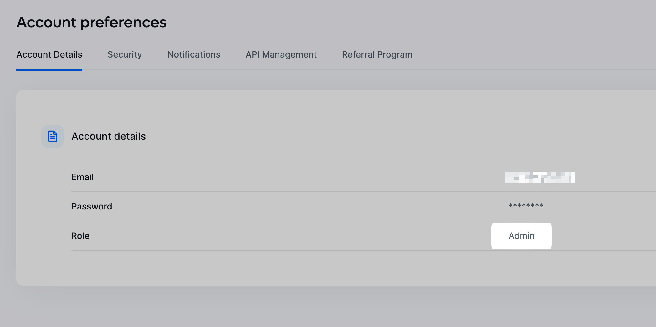This screenshot has height=327, width=656.
Task: Select the Referral Program tab
Action: coord(377,54)
